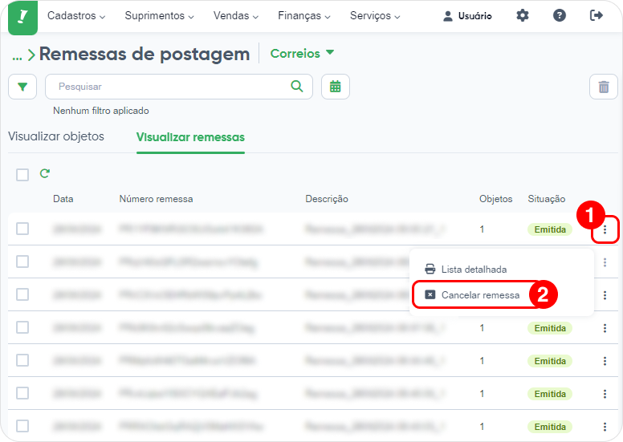Switch to Visualizar objetos tab
Image resolution: width=623 pixels, height=442 pixels.
pyautogui.click(x=56, y=136)
